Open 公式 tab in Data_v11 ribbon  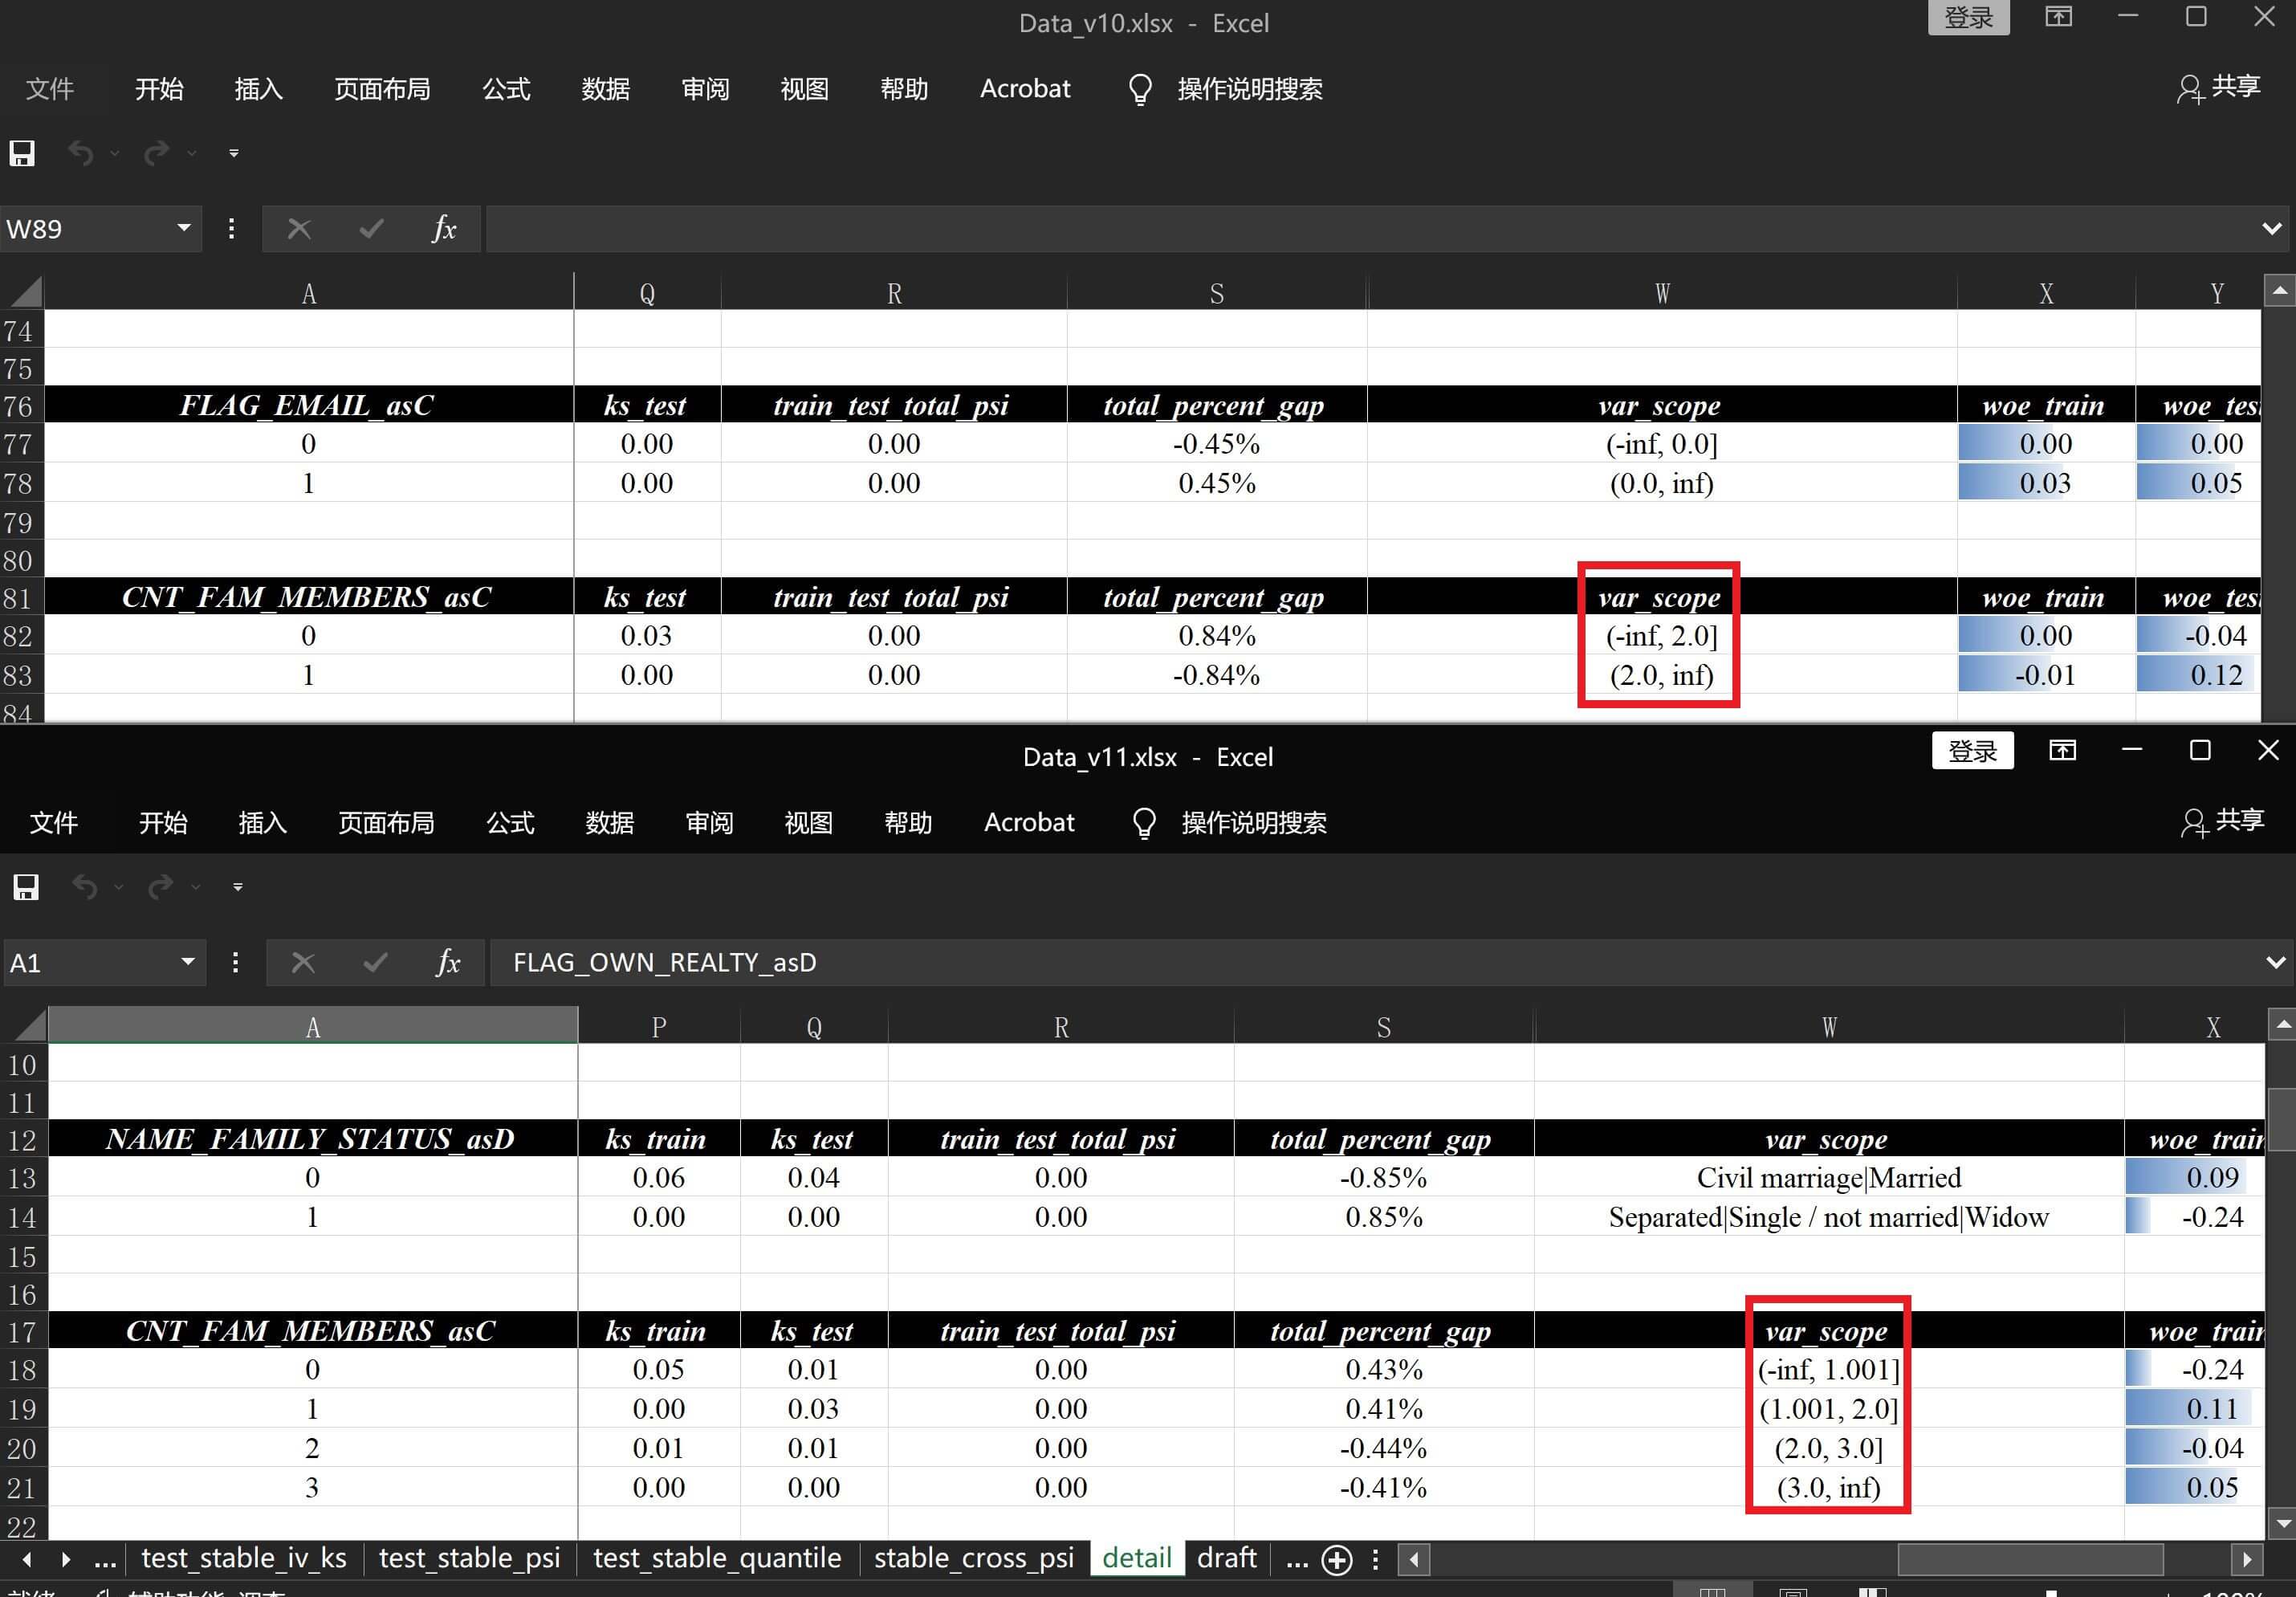pyautogui.click(x=510, y=823)
